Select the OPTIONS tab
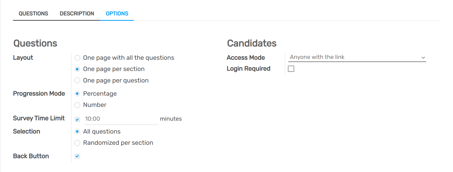Viewport: 453px width, 172px height. (x=117, y=13)
